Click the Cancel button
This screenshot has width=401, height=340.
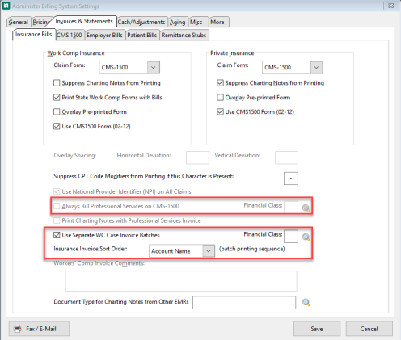[369, 329]
